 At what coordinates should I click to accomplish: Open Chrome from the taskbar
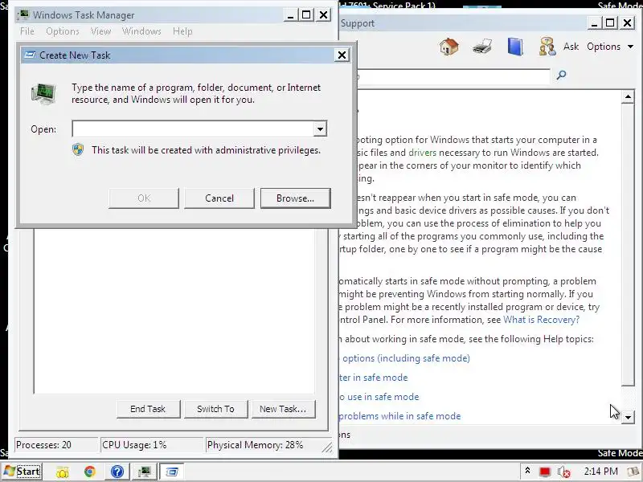pyautogui.click(x=90, y=472)
